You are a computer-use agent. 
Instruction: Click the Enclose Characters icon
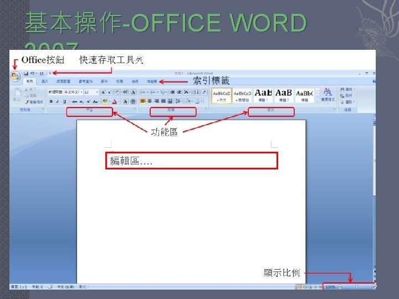tap(133, 101)
